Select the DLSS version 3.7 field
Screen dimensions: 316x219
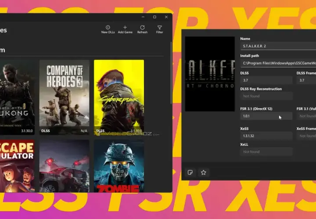266,80
